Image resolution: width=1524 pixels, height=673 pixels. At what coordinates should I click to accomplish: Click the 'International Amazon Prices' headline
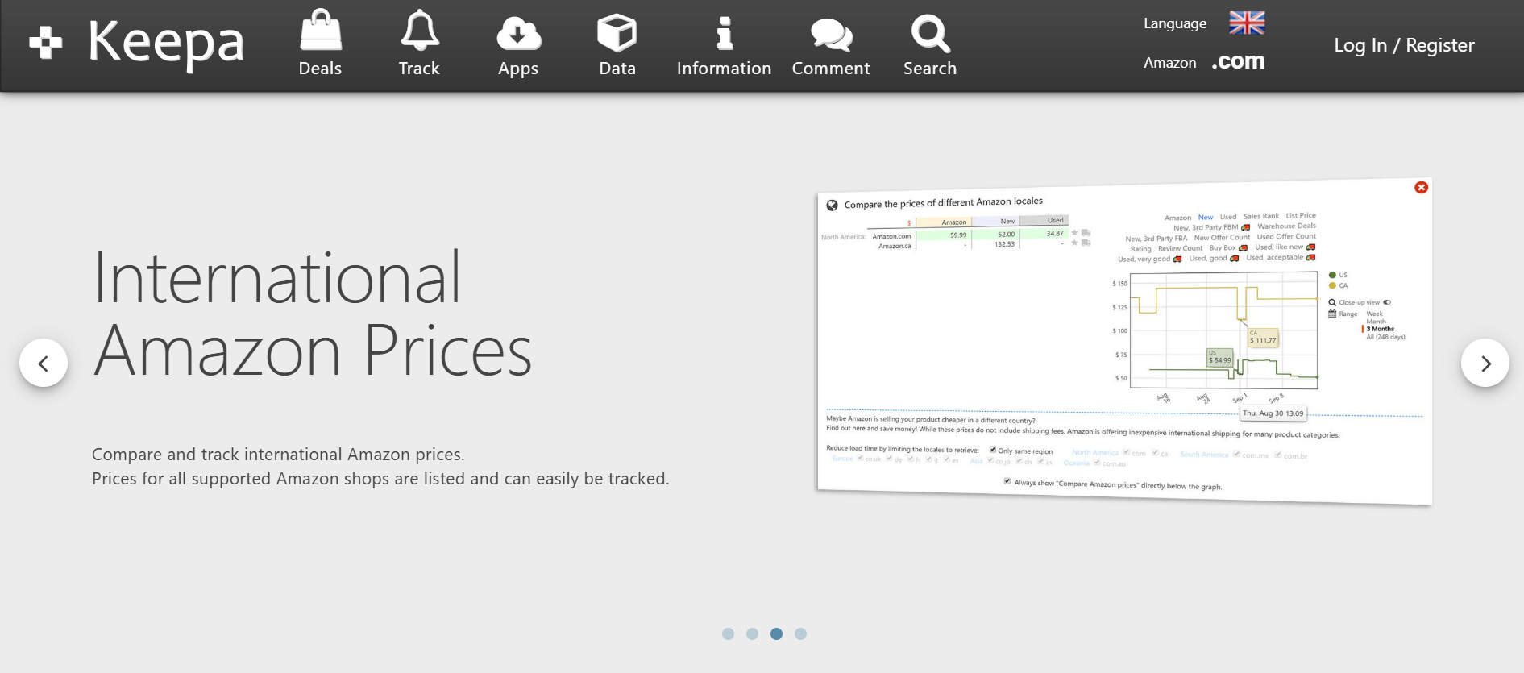pos(313,314)
